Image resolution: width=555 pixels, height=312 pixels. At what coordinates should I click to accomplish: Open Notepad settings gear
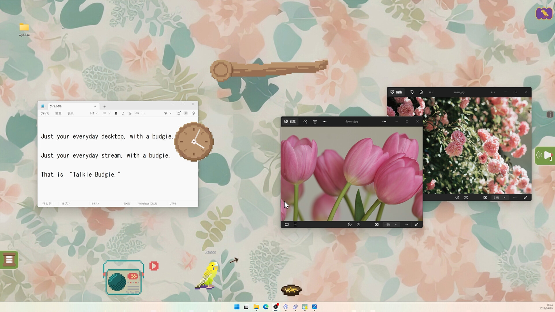193,113
